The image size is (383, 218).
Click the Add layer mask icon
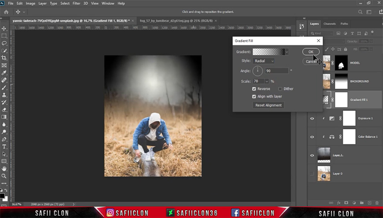pyautogui.click(x=346, y=203)
